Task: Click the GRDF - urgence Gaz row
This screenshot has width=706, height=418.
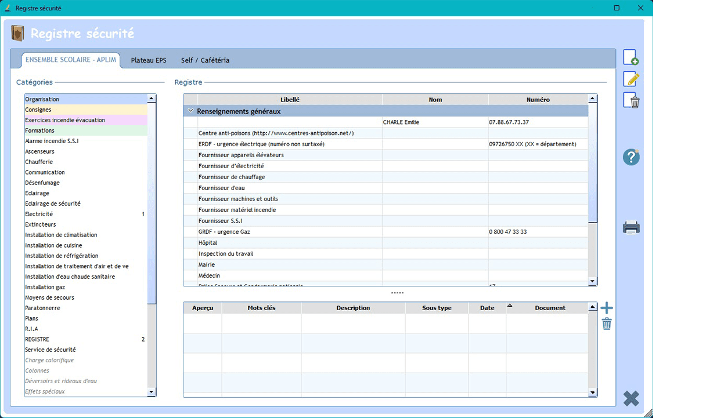Action: tap(224, 232)
